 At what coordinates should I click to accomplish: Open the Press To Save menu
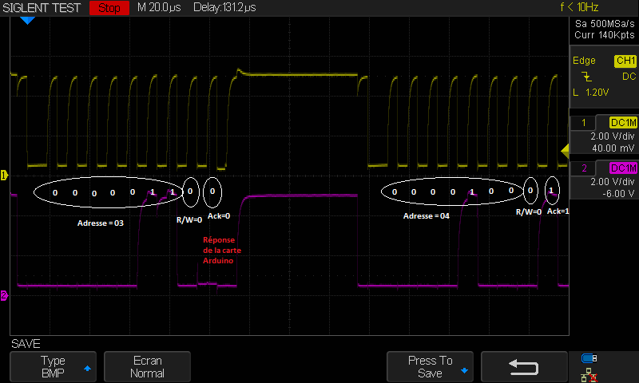(430, 366)
